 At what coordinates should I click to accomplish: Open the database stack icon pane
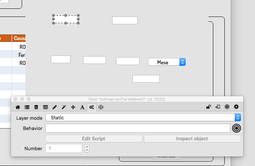(36, 107)
